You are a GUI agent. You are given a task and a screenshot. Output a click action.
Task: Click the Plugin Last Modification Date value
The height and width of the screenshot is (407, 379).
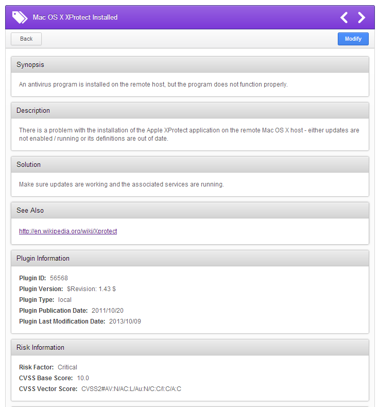point(125,321)
